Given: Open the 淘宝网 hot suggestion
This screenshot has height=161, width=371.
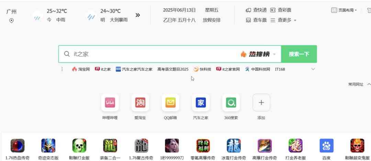Looking at the screenshot, I should click(81, 69).
